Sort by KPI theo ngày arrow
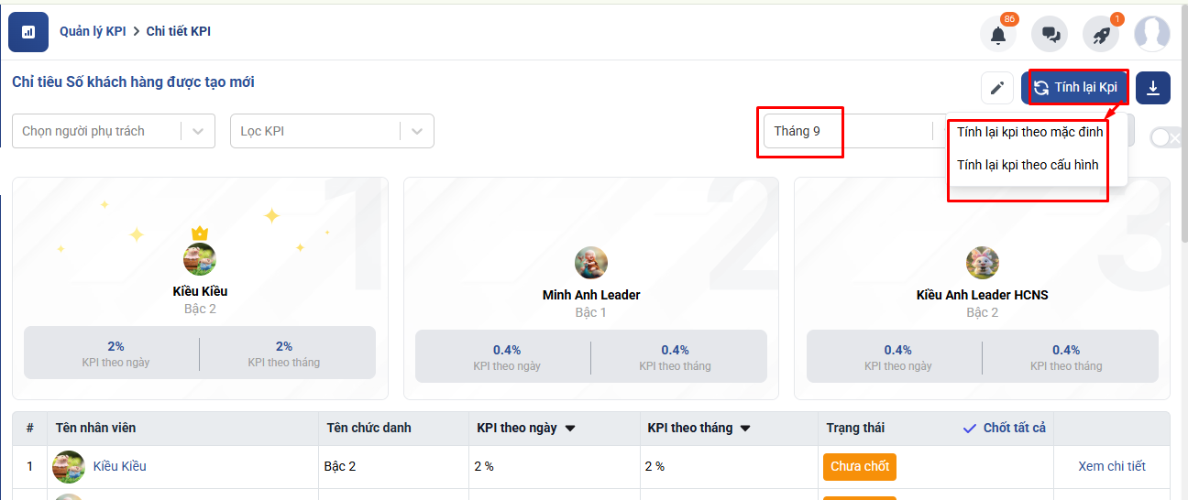The image size is (1188, 500). [x=570, y=429]
